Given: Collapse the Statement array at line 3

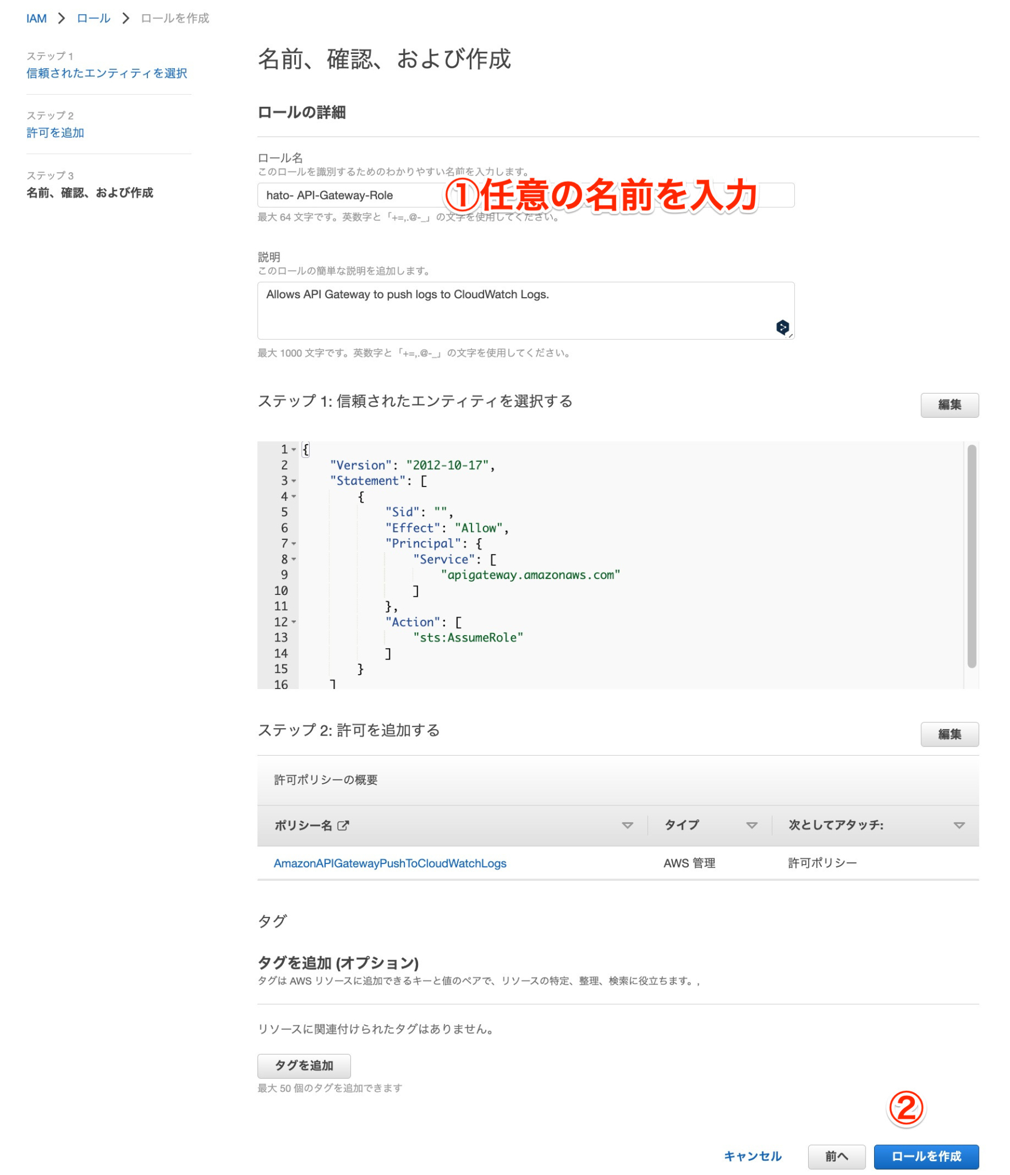Looking at the screenshot, I should (294, 481).
